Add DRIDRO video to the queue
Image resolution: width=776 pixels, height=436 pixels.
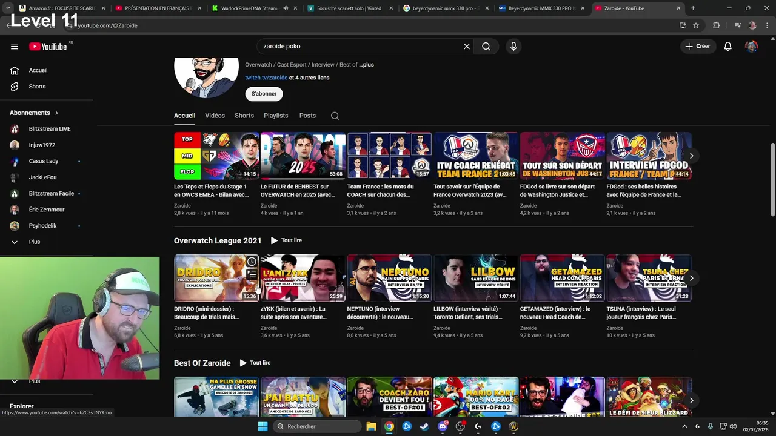[x=252, y=275]
